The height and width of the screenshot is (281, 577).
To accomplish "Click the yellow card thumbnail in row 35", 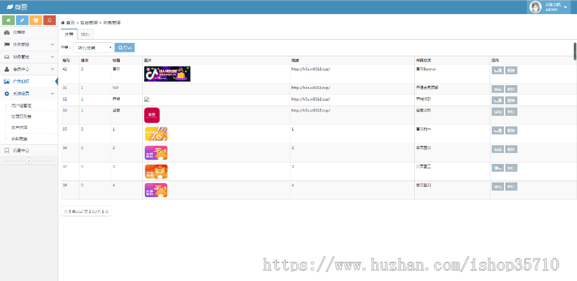I will [x=156, y=134].
